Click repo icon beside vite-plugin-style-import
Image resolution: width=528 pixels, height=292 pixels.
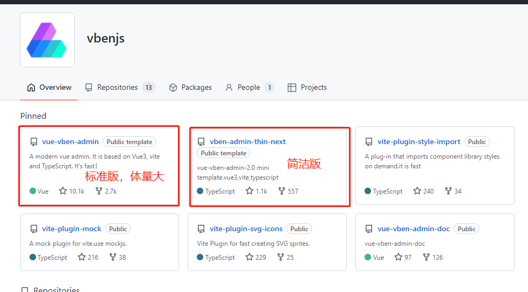click(x=369, y=142)
